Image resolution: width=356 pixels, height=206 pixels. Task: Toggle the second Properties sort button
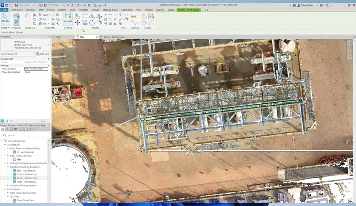pyautogui.click(x=7, y=121)
